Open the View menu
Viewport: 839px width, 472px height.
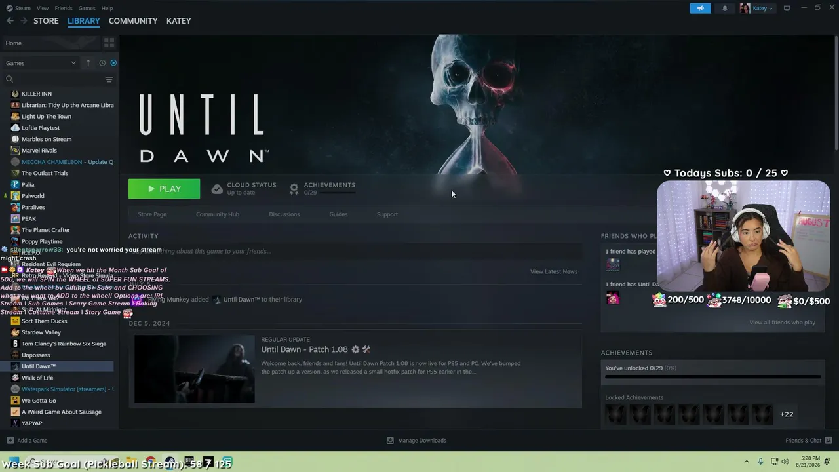43,9
